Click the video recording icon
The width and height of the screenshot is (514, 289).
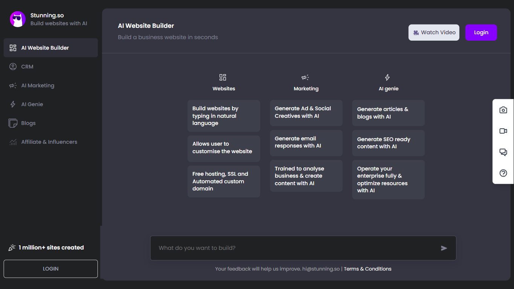coord(503,131)
